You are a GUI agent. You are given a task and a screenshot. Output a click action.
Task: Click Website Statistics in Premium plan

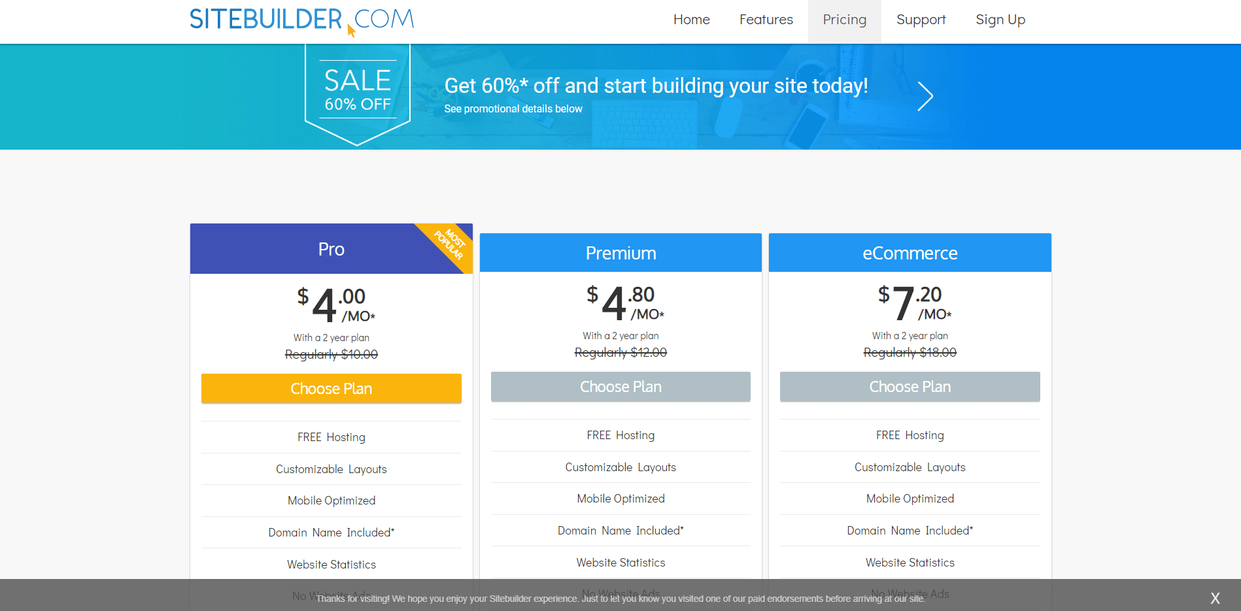click(620, 563)
